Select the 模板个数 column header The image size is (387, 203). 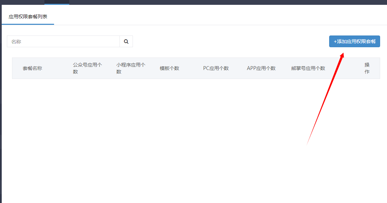(x=169, y=68)
